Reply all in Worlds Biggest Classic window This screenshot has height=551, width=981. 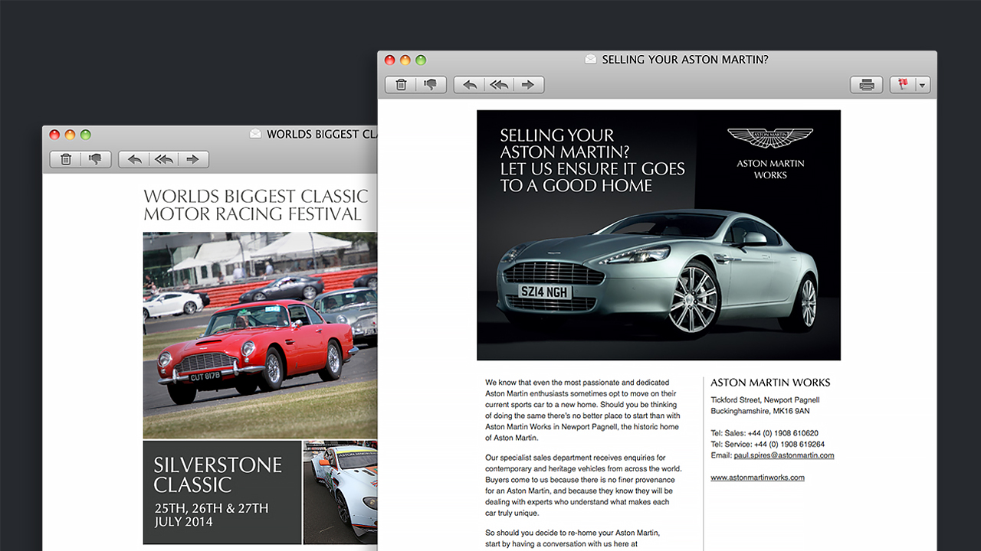[x=163, y=159]
